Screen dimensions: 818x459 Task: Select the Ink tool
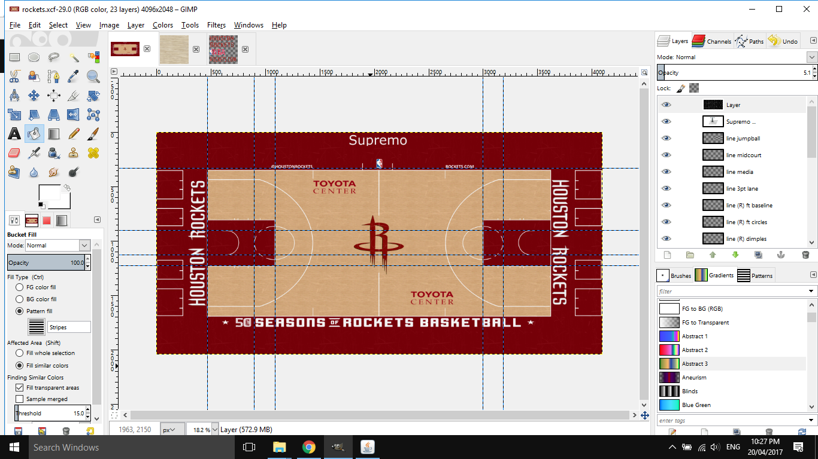click(x=54, y=153)
